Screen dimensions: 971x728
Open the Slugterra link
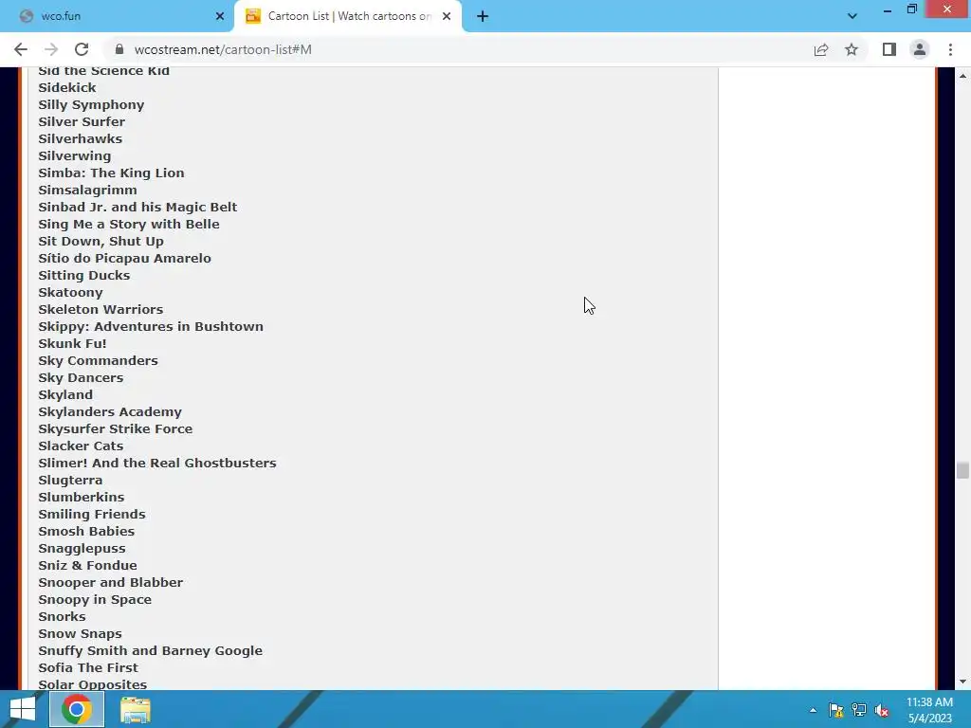coord(70,481)
